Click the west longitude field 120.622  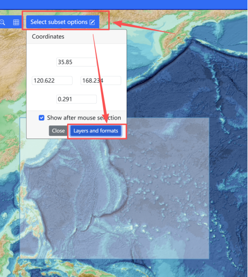tap(52, 81)
